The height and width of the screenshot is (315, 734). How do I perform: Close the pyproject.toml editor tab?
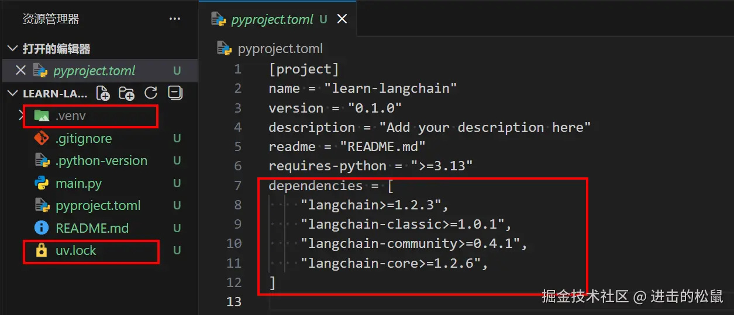pos(342,19)
